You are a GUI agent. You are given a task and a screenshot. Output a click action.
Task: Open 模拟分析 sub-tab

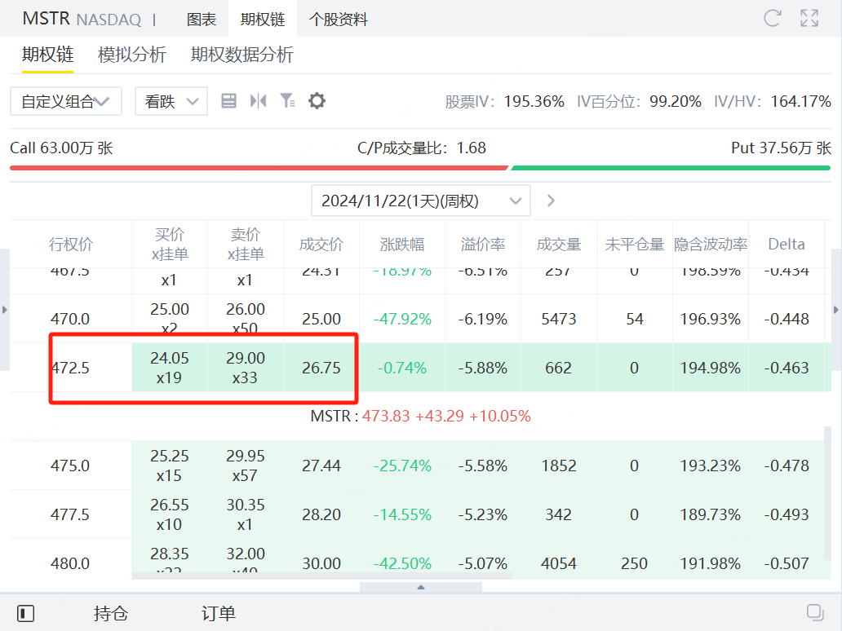pos(132,54)
